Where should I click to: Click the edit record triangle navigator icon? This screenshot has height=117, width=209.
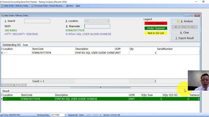click(20, 85)
